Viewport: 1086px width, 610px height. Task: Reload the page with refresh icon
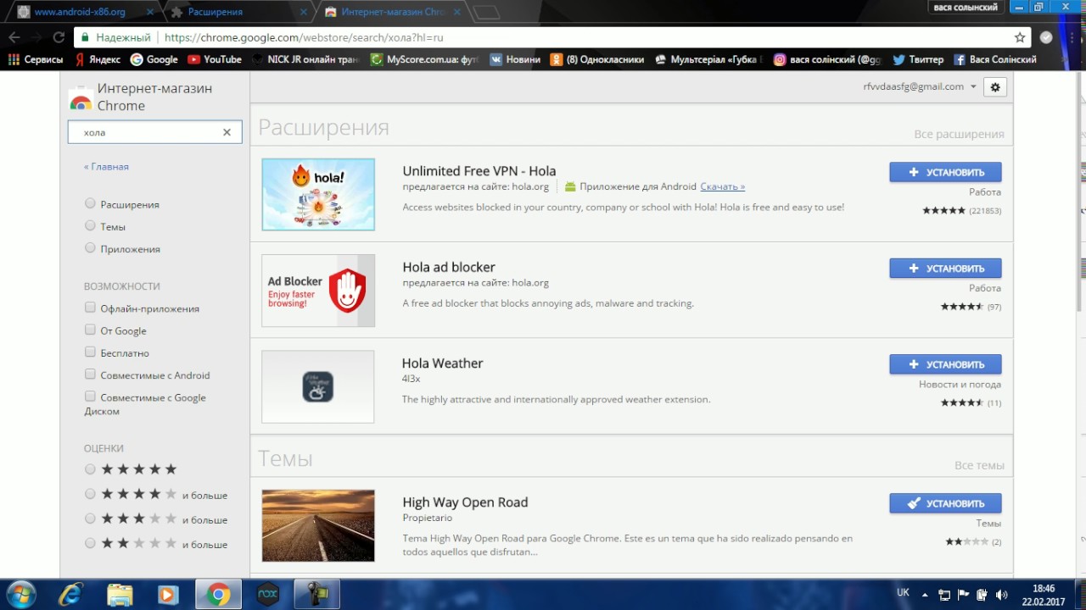(x=59, y=37)
